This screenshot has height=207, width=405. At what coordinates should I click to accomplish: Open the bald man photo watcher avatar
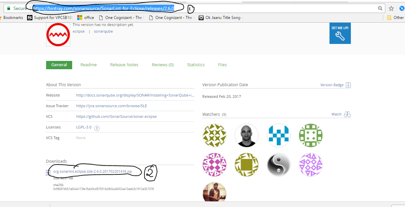(247, 135)
